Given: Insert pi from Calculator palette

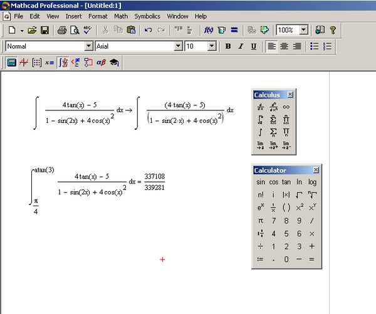Looking at the screenshot, I should [261, 221].
